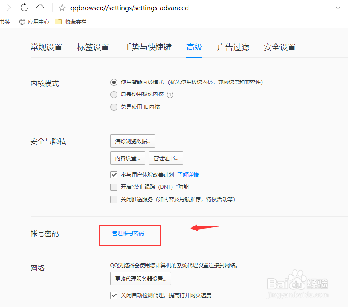Image resolution: width=348 pixels, height=307 pixels.
Task: Select the 高级 tab
Action: [x=194, y=47]
